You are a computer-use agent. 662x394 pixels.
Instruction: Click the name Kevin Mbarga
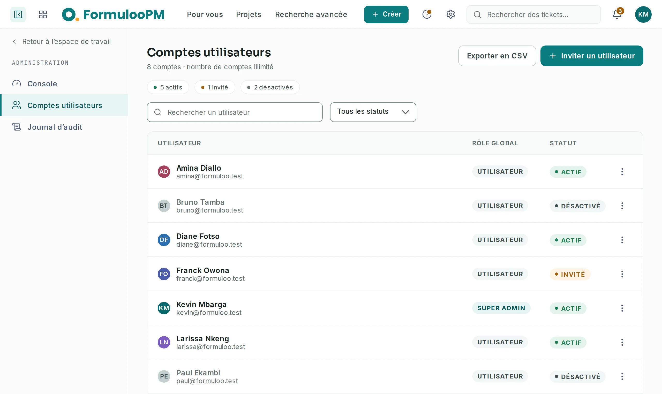pyautogui.click(x=201, y=304)
